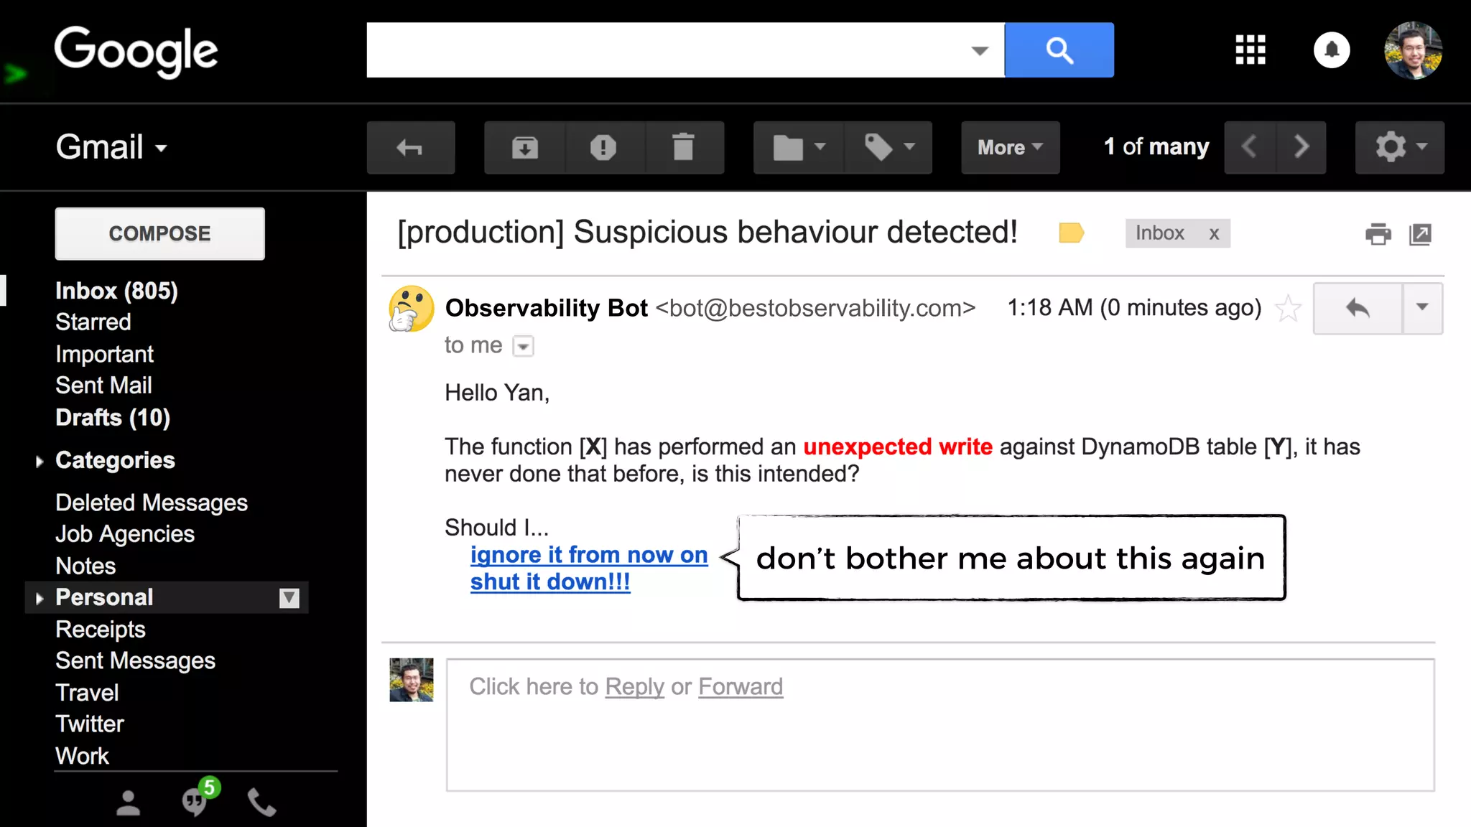Open the Labels tag menu

click(x=888, y=148)
